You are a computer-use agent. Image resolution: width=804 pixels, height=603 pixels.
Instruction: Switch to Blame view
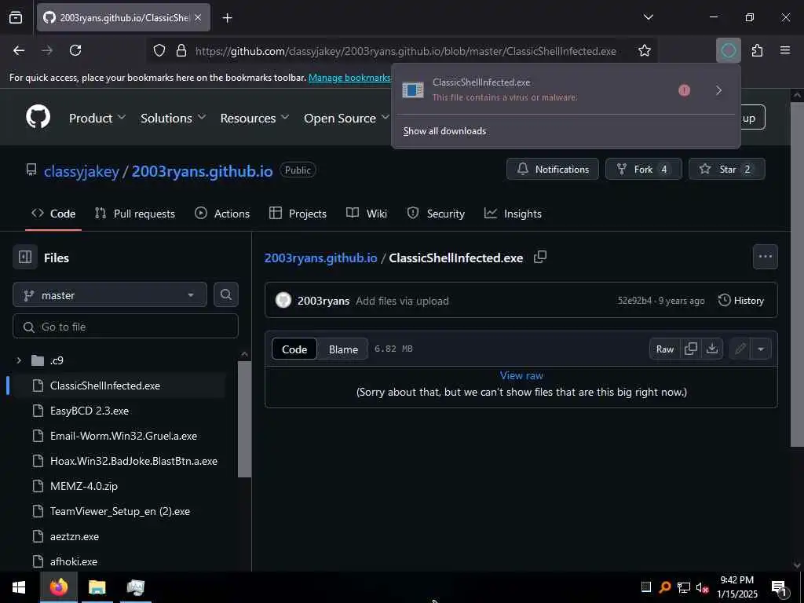pos(343,349)
